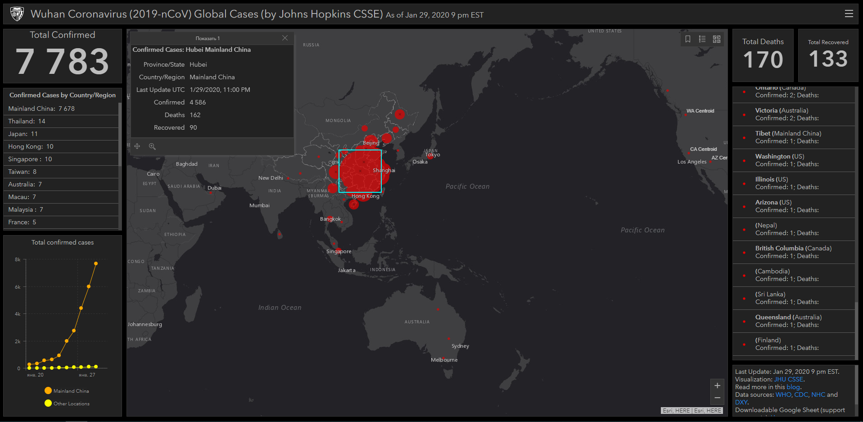Select the Tibet (Mainland China) entry
The image size is (863, 422).
click(794, 137)
